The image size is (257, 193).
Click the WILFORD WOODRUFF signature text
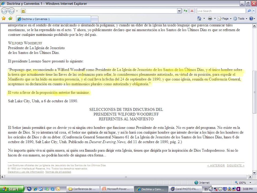[25, 43]
